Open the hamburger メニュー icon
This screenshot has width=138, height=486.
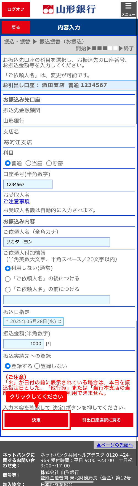(x=128, y=9)
